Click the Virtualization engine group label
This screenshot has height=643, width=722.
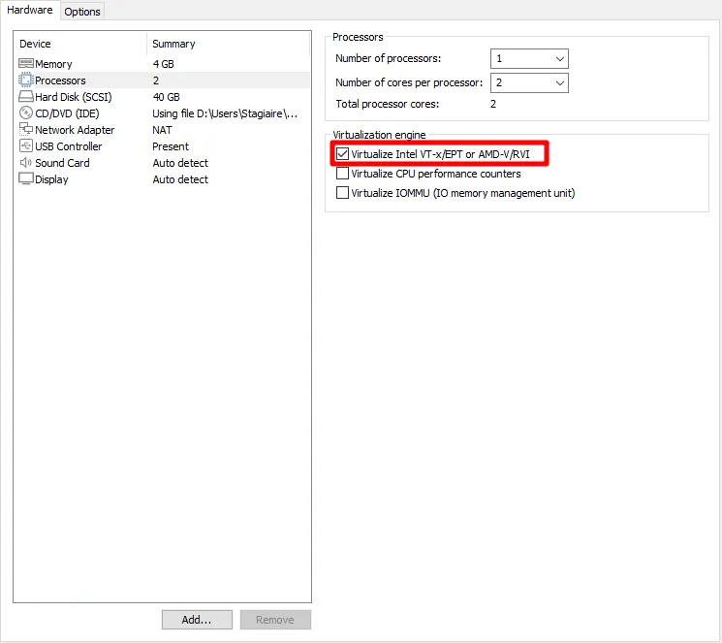[x=379, y=135]
